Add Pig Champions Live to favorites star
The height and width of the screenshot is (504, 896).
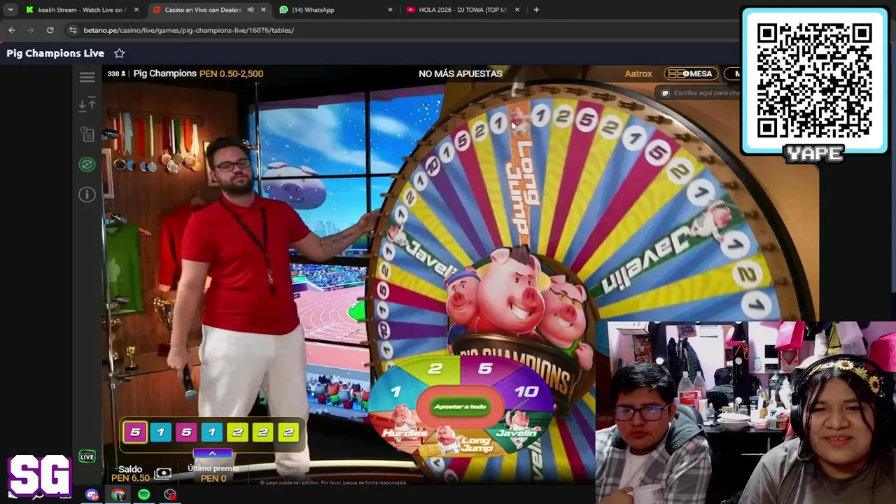click(120, 53)
